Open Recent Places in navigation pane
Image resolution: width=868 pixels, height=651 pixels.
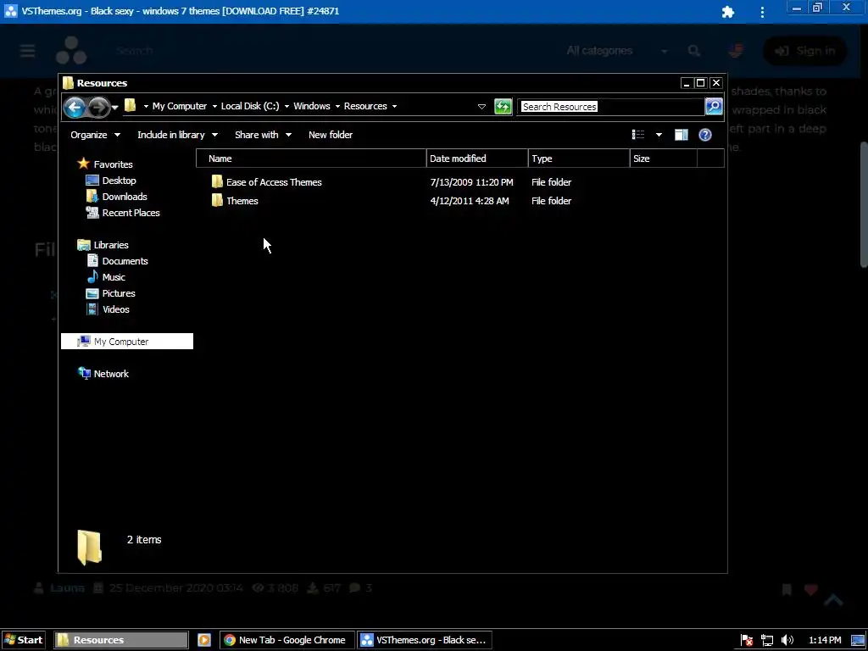click(x=131, y=213)
